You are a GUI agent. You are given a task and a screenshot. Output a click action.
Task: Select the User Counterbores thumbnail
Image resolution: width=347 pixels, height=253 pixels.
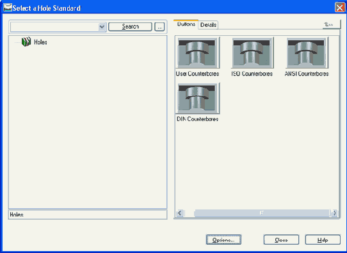(197, 53)
